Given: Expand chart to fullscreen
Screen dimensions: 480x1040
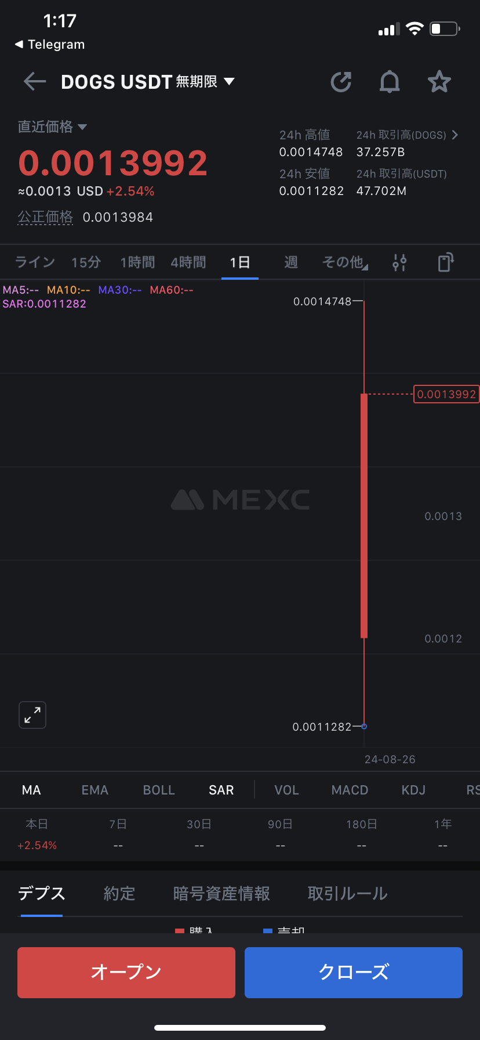Looking at the screenshot, I should click(32, 714).
